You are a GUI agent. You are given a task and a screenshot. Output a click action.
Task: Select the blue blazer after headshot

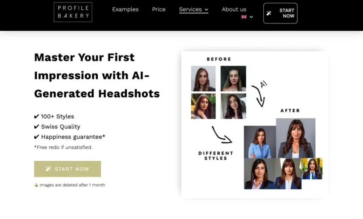point(260,142)
